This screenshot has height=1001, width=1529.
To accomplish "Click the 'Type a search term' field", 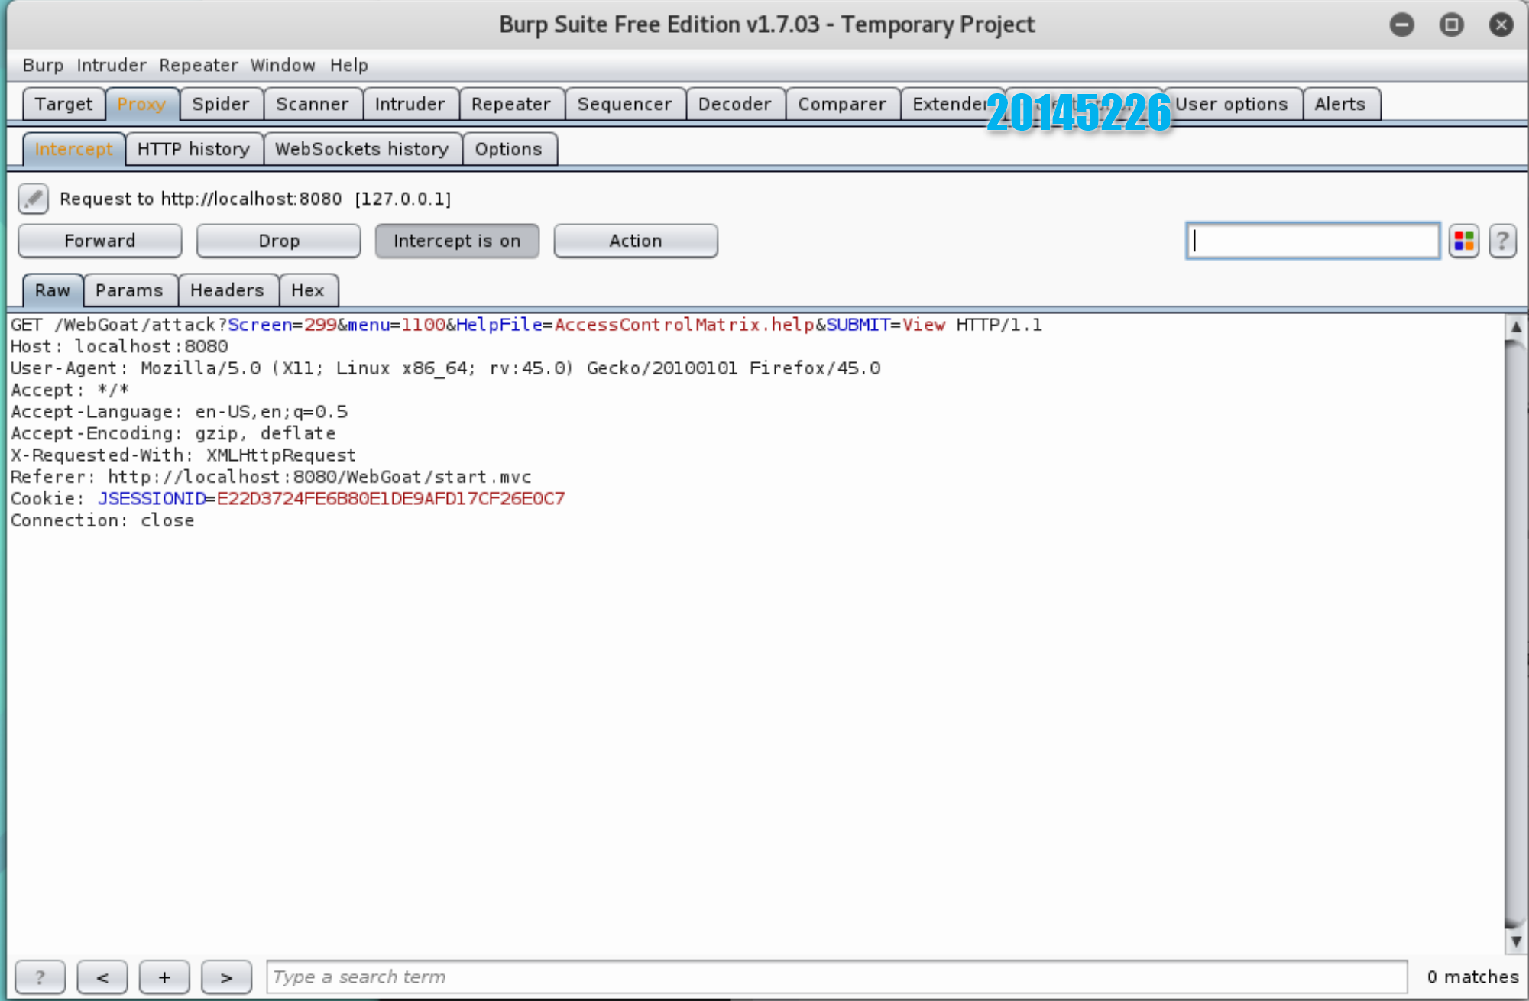I will [837, 977].
